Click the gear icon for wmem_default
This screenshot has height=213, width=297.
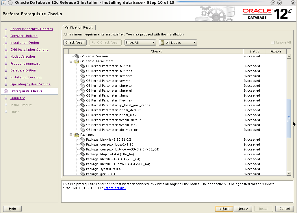pyautogui.click(x=83, y=120)
